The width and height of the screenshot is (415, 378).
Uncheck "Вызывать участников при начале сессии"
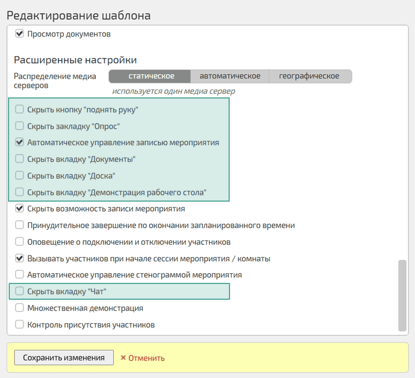19,258
